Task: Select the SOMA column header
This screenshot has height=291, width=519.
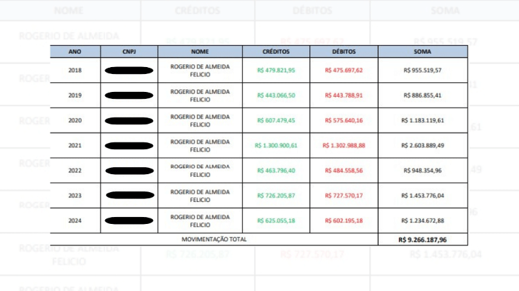Action: point(423,52)
